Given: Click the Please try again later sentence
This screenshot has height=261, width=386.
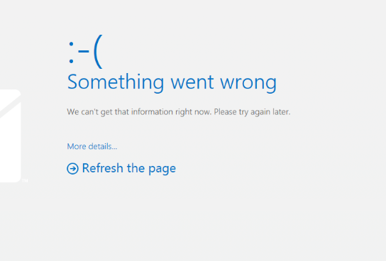Looking at the screenshot, I should coord(252,112).
